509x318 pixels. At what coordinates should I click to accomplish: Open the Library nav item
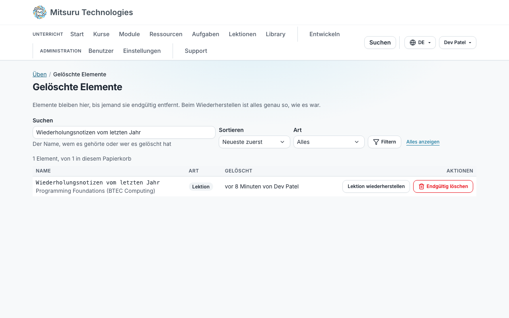pyautogui.click(x=276, y=34)
